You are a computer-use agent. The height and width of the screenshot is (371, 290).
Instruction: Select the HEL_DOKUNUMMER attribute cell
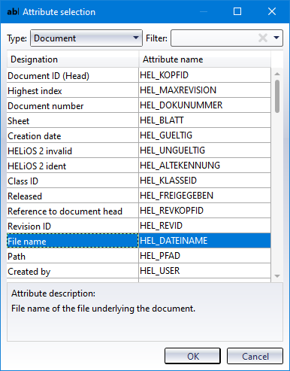[x=204, y=105]
